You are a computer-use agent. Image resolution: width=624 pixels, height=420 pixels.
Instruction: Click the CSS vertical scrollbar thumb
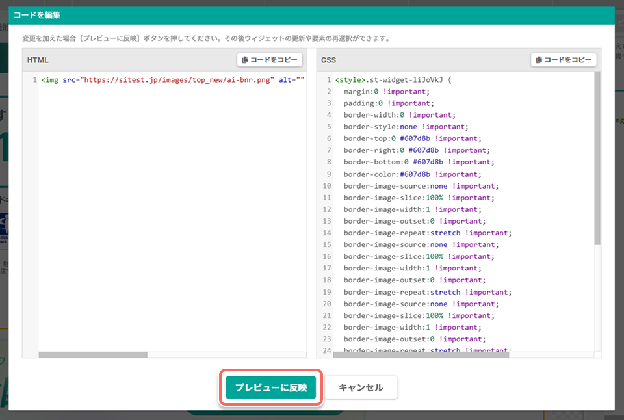tap(597, 158)
